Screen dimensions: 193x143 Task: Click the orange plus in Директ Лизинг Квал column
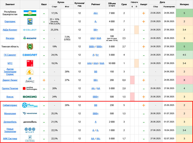[44, 80]
